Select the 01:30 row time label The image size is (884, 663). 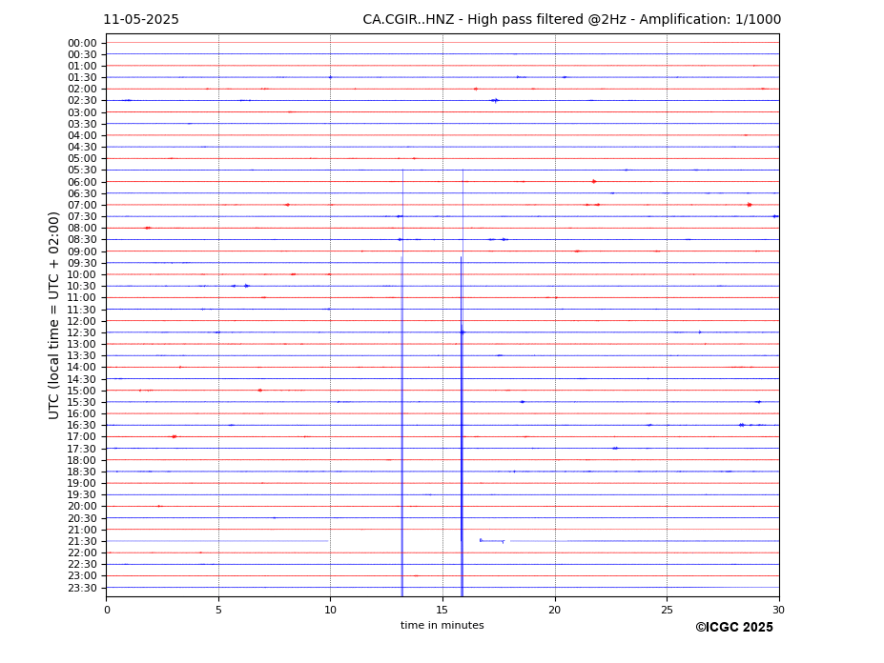click(x=82, y=78)
